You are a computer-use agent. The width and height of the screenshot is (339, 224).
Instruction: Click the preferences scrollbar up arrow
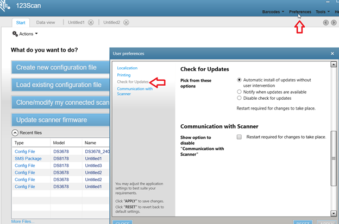tap(334, 64)
